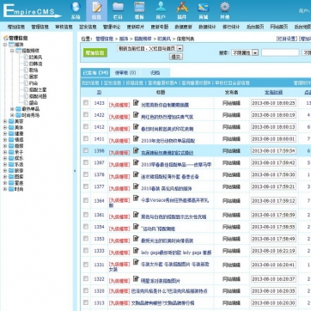This screenshot has height=311, width=311.
Task: Click edit icon for article ID 1354
Action: (x=136, y=227)
